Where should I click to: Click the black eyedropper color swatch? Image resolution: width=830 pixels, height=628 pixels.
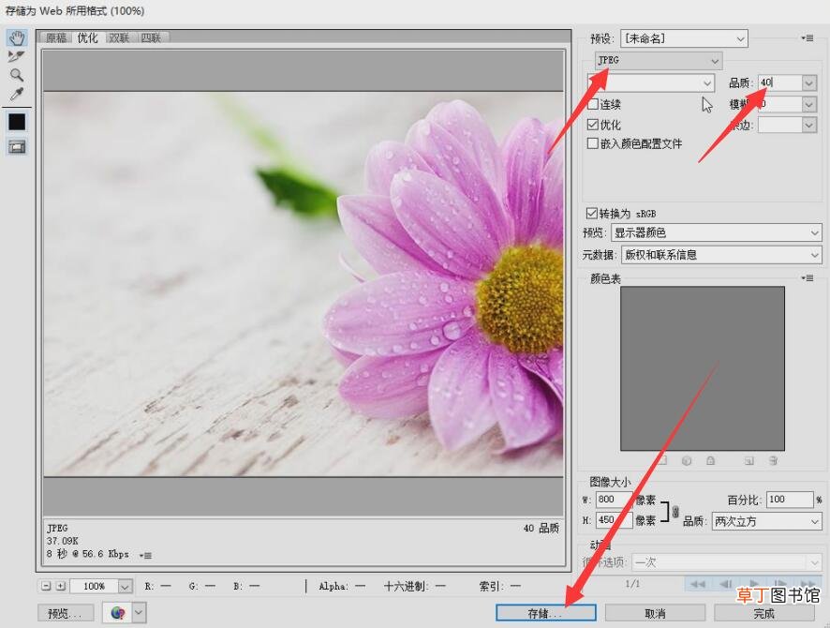[x=17, y=122]
